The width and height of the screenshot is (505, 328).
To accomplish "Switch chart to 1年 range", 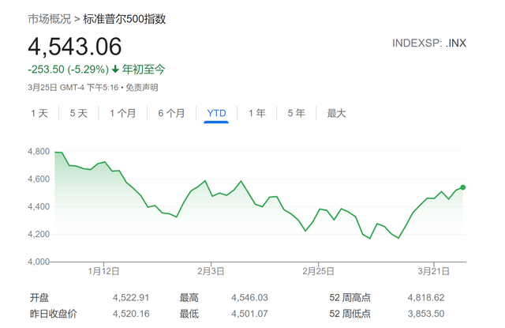I will point(257,113).
